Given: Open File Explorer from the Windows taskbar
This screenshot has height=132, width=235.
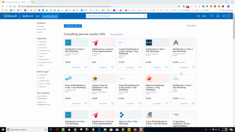Looking at the screenshot, I should (105, 129).
